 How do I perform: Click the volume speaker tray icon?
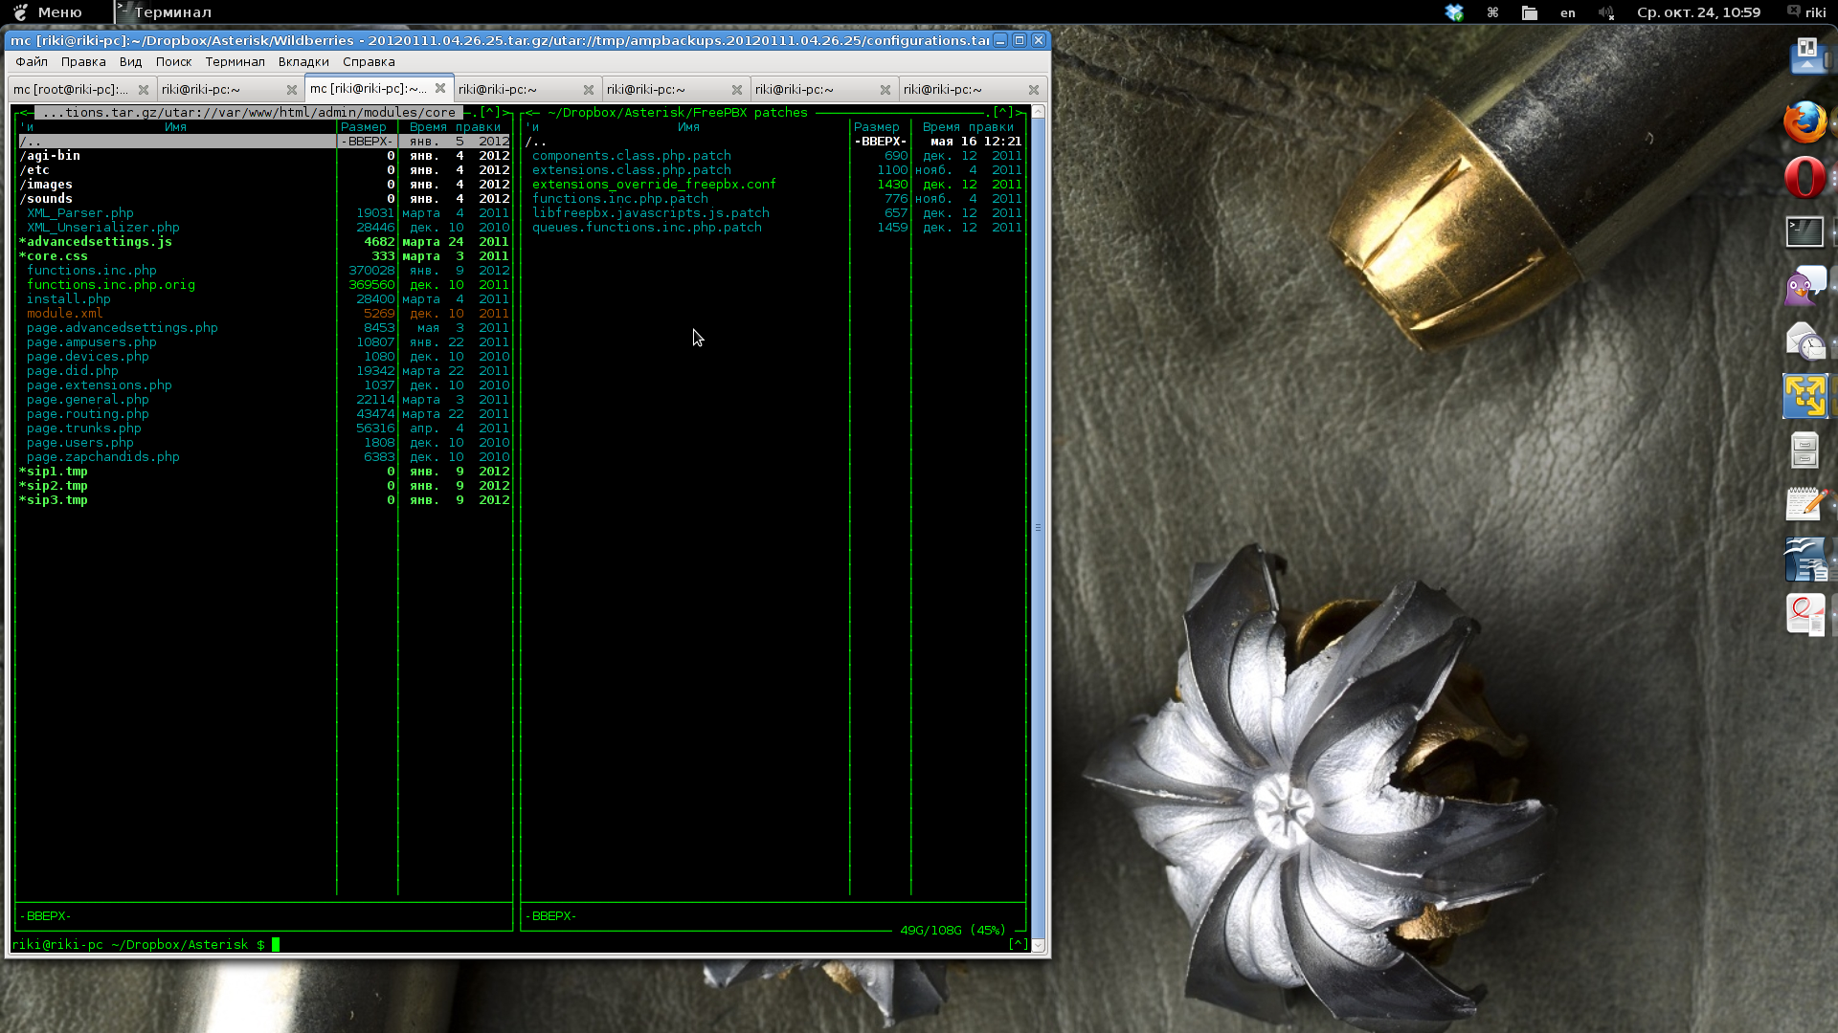[1605, 12]
